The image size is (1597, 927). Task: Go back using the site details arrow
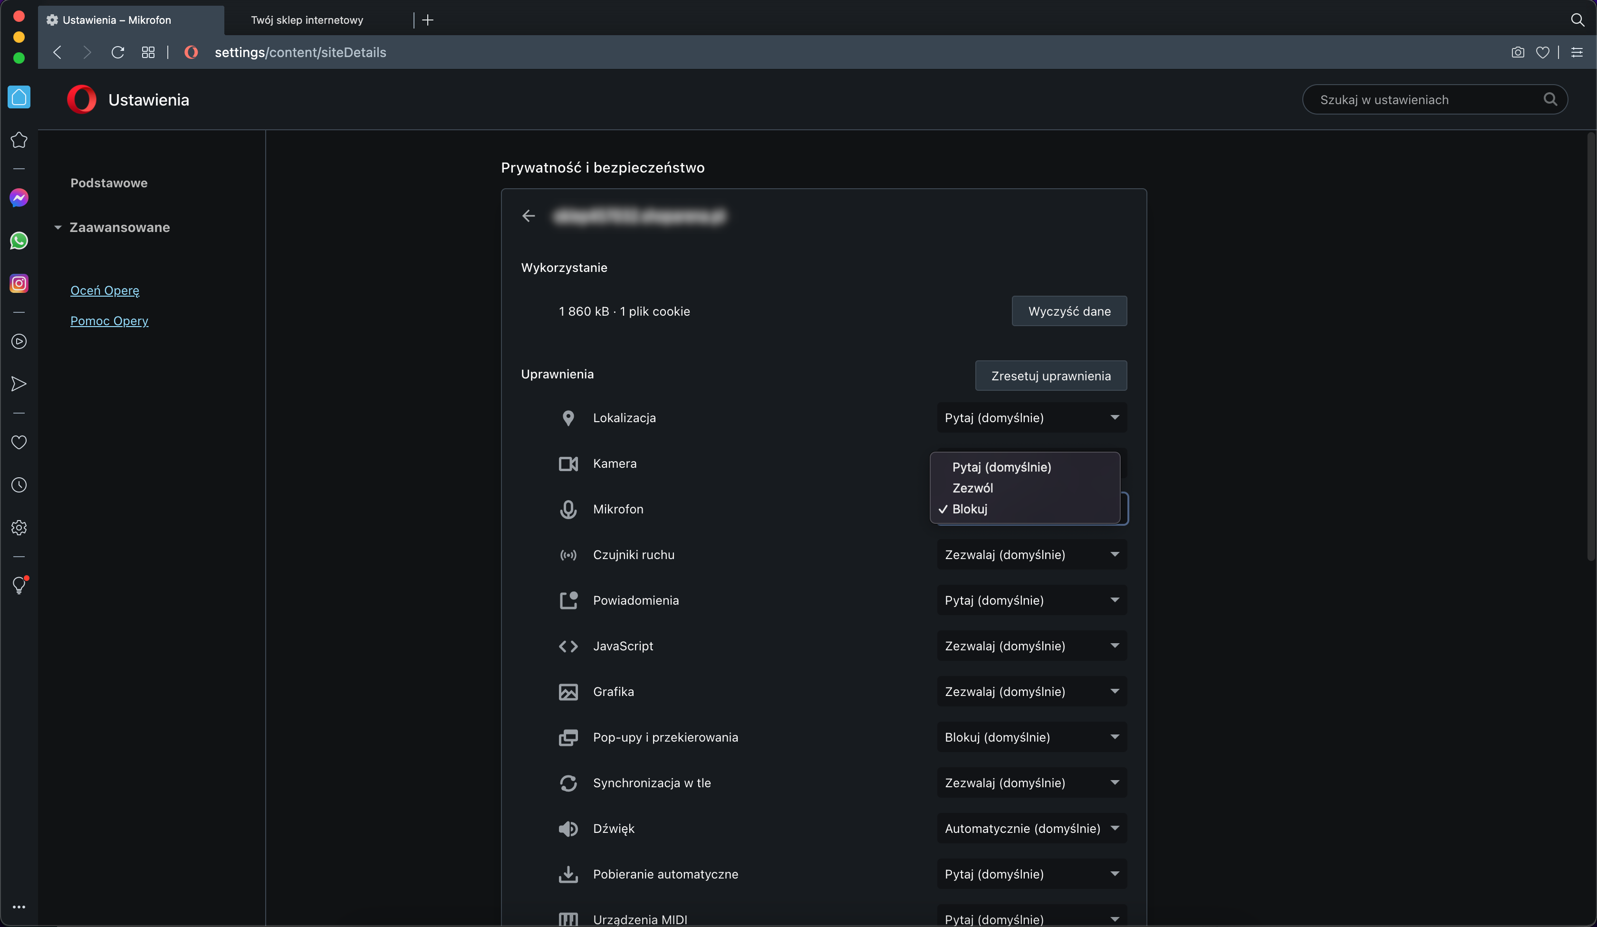pos(529,216)
